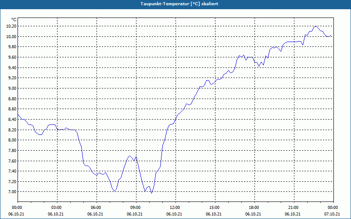This screenshot has width=351, height=219.
Task: Select the "7,20" y-axis value
Action: (12, 181)
